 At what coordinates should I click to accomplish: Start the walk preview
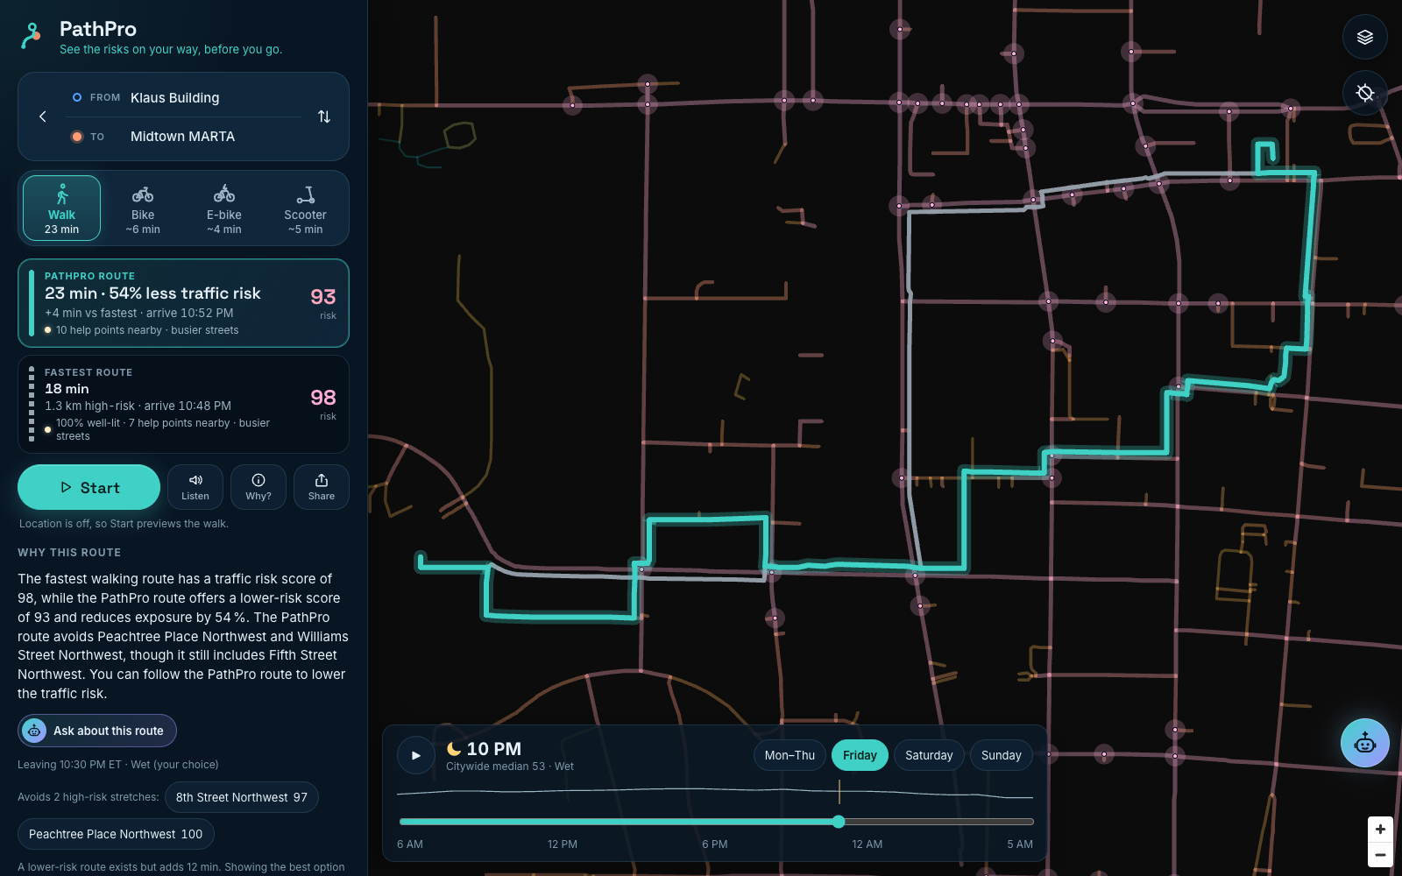pyautogui.click(x=89, y=487)
